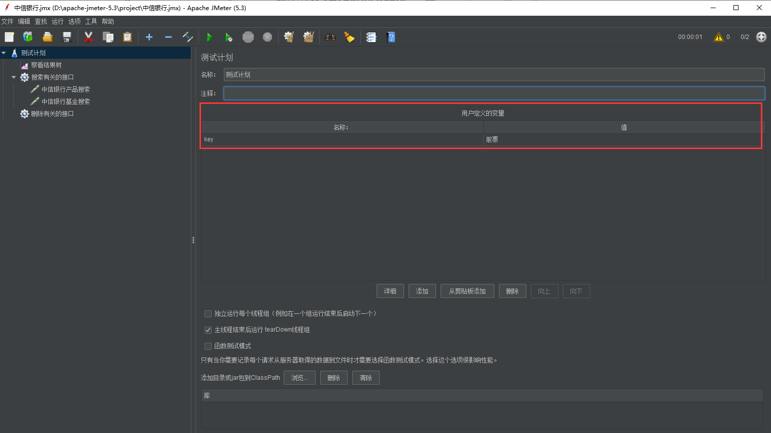
Task: Click the Clear All results icon
Action: pos(309,37)
